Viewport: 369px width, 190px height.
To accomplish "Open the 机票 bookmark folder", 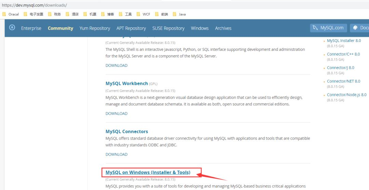I will point(90,14).
